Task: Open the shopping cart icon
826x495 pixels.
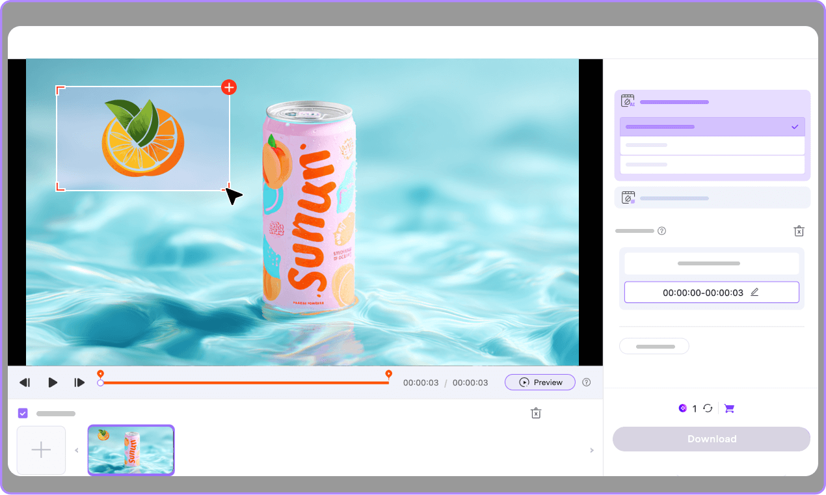Action: coord(729,408)
